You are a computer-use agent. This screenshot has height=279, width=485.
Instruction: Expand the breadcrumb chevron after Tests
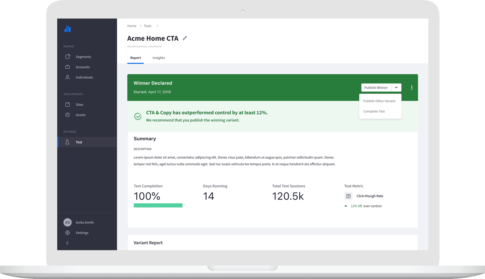pyautogui.click(x=157, y=26)
